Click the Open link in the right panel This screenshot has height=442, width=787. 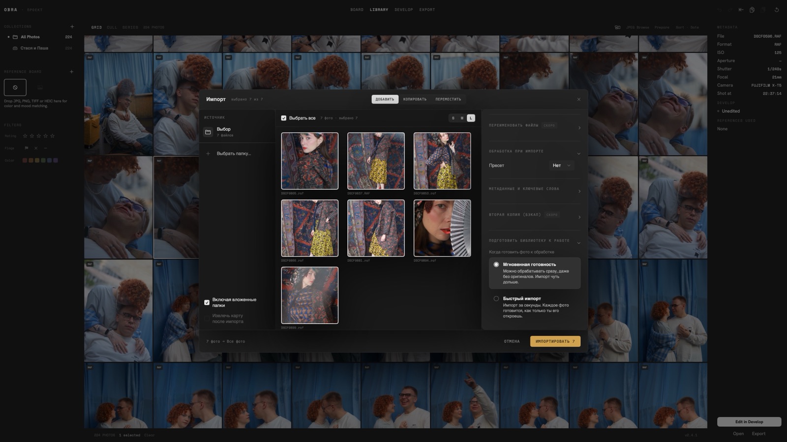tap(738, 434)
